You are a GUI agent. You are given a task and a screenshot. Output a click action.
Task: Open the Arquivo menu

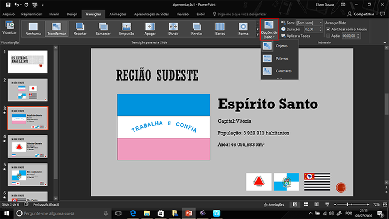(x=8, y=14)
